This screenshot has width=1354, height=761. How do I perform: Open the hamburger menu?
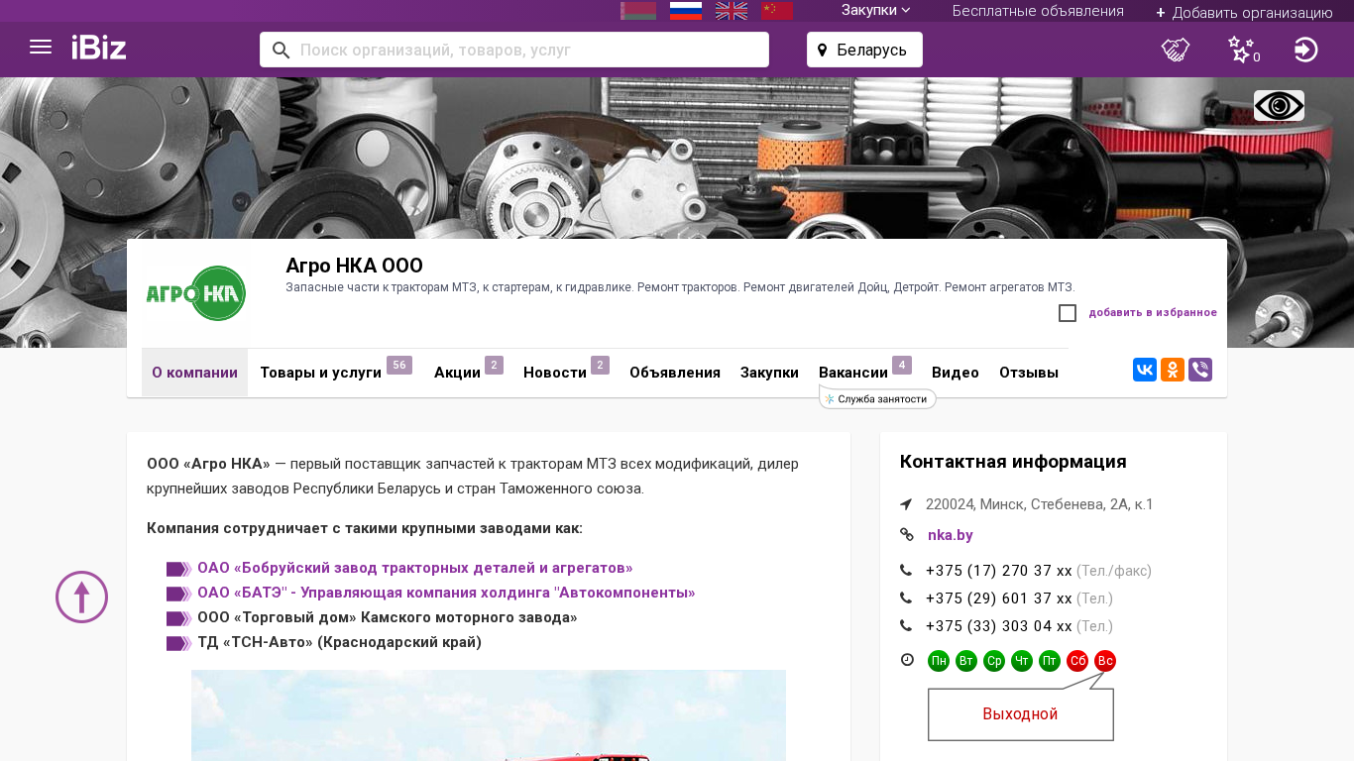point(41,47)
